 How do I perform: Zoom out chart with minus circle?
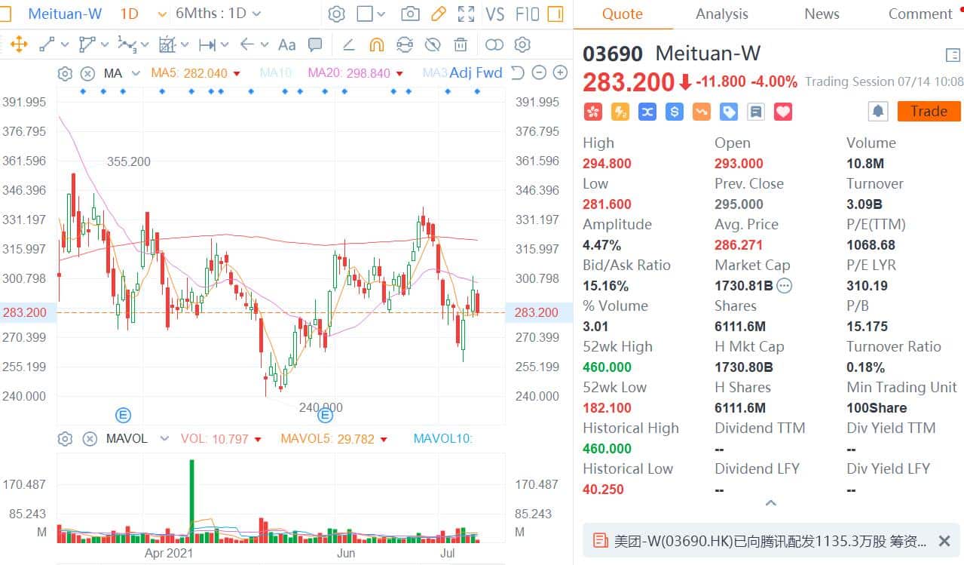pyautogui.click(x=539, y=73)
